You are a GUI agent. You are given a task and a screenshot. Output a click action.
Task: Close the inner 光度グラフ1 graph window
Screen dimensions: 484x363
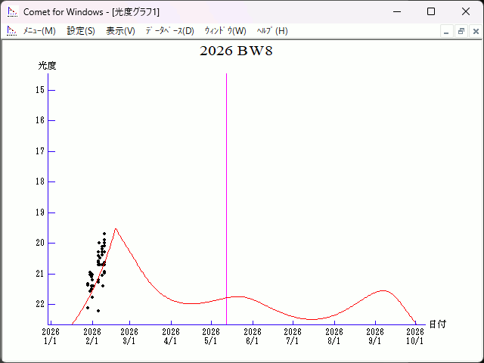tap(476, 31)
